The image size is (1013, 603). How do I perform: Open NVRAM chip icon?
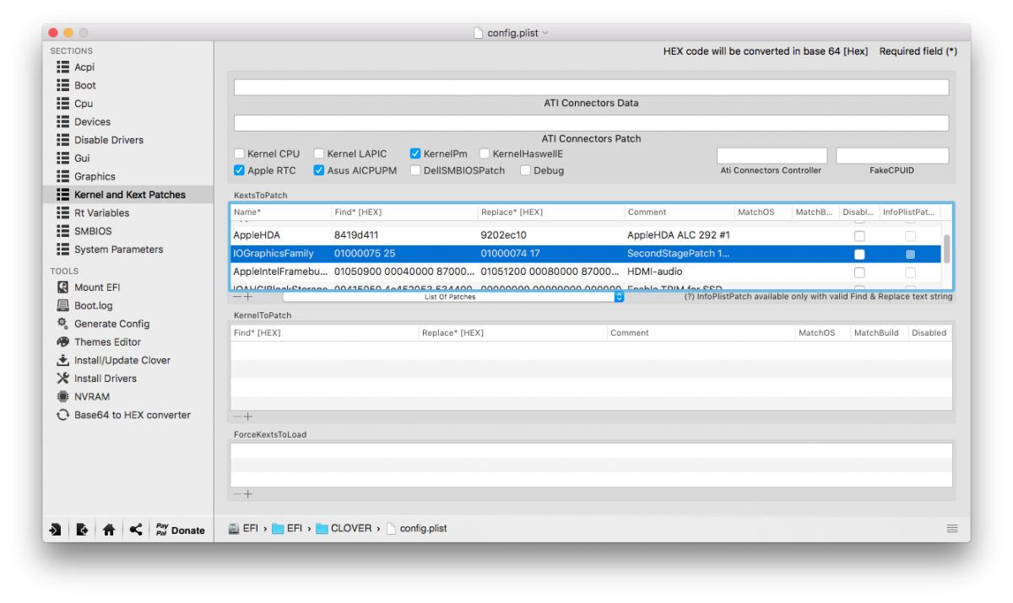point(62,396)
